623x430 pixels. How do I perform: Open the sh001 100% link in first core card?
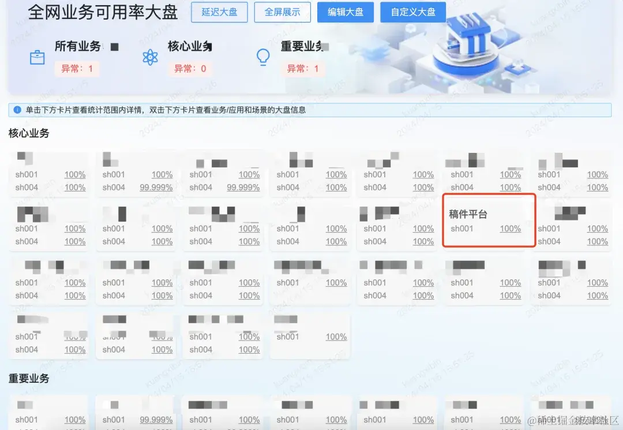[75, 174]
